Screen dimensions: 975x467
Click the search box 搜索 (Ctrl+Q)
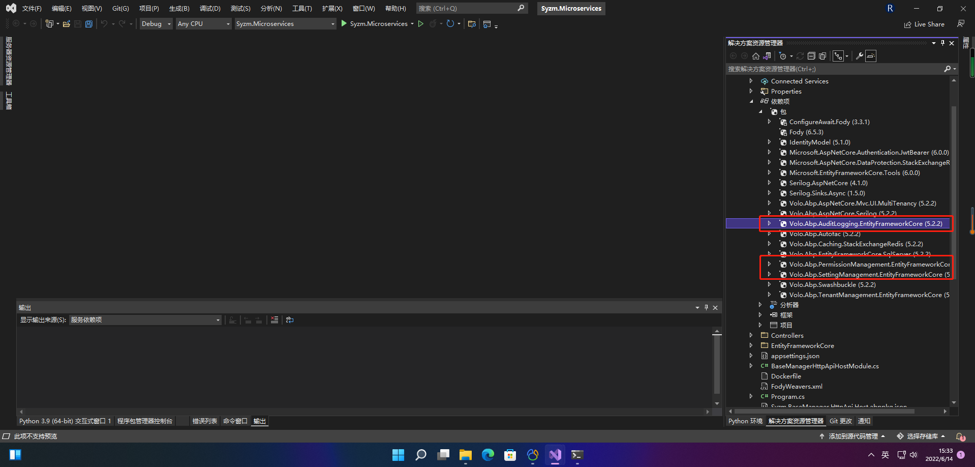472,9
